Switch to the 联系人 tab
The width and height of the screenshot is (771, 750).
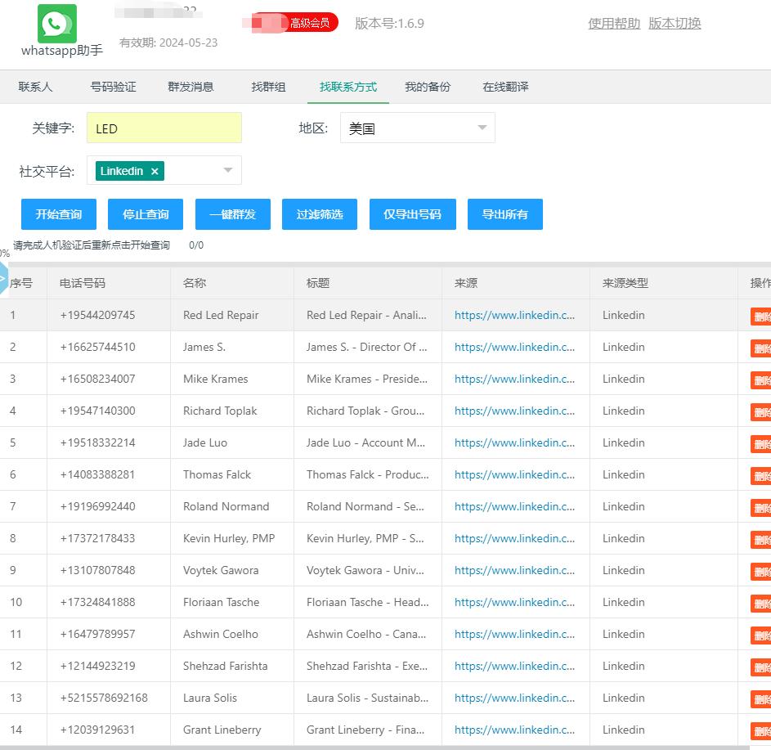(x=35, y=87)
